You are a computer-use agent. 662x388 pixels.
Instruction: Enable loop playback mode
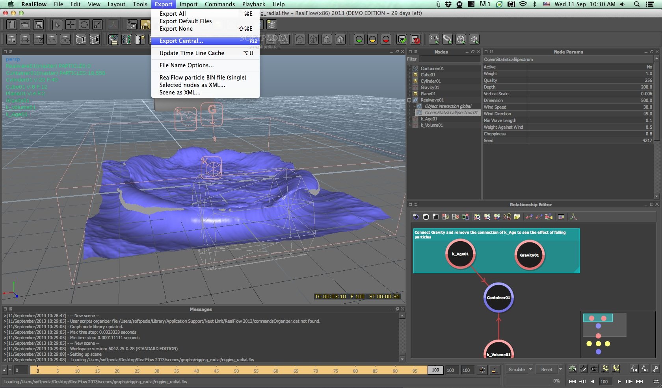656,381
